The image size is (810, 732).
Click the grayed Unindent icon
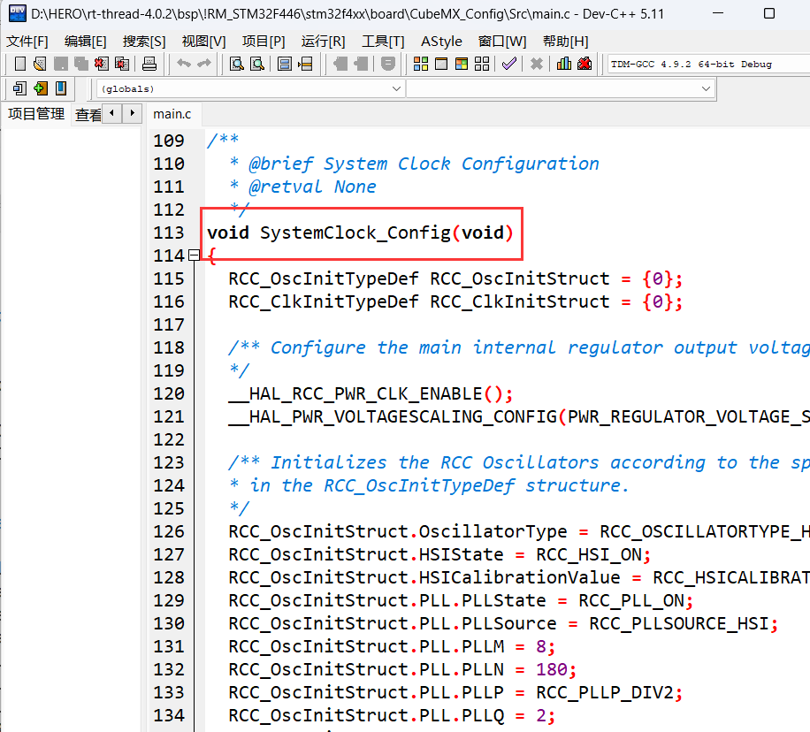[361, 64]
